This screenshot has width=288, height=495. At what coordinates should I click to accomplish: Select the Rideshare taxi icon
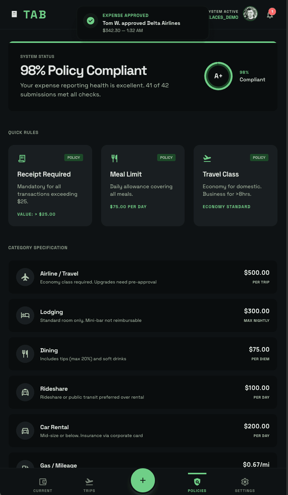click(25, 392)
